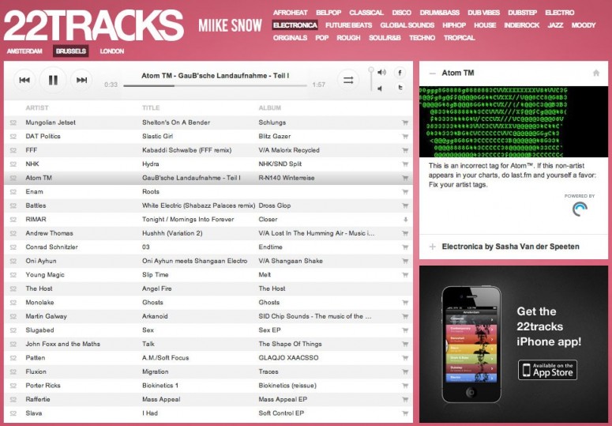Play John Foxx and the Maths Talk

(x=208, y=344)
